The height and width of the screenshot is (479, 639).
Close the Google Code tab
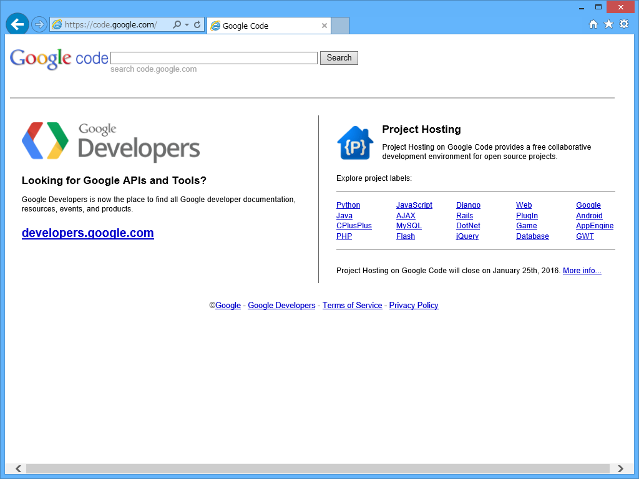coord(324,26)
